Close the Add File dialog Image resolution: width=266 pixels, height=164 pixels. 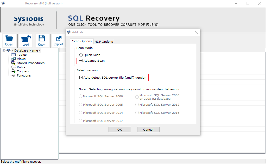coord(196,32)
